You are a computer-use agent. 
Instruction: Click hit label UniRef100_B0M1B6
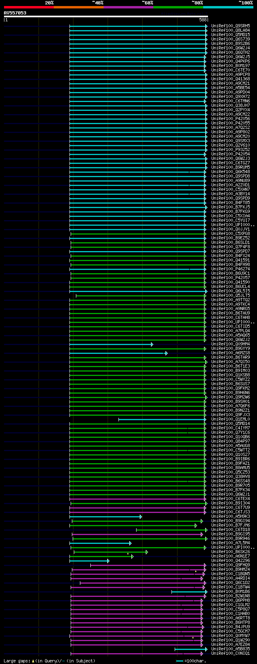tap(230, 591)
